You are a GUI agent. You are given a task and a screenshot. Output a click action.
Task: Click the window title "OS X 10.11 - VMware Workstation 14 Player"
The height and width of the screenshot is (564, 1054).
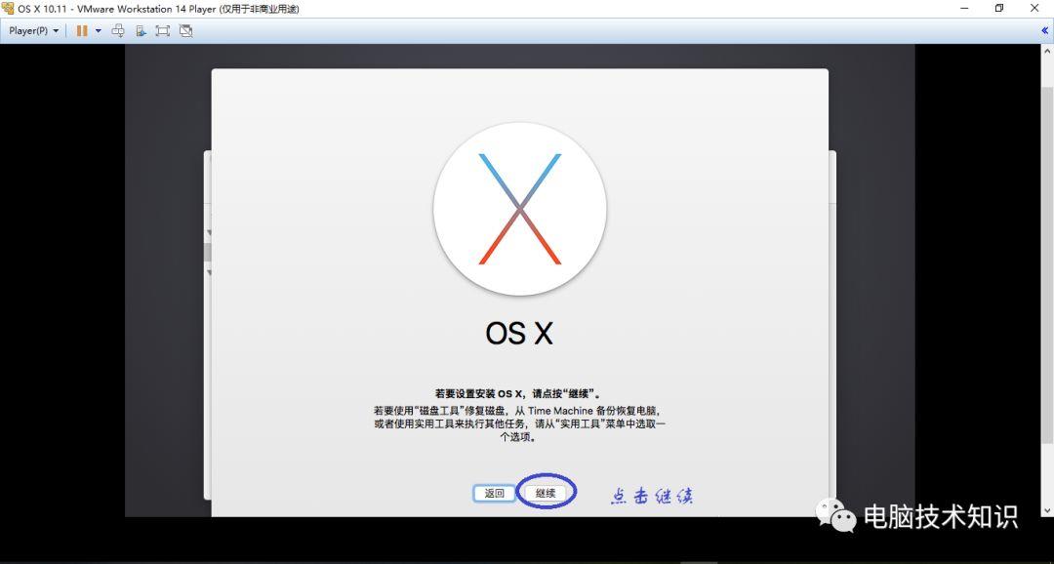click(x=158, y=9)
